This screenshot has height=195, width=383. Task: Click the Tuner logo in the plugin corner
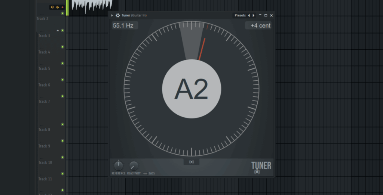point(261,167)
